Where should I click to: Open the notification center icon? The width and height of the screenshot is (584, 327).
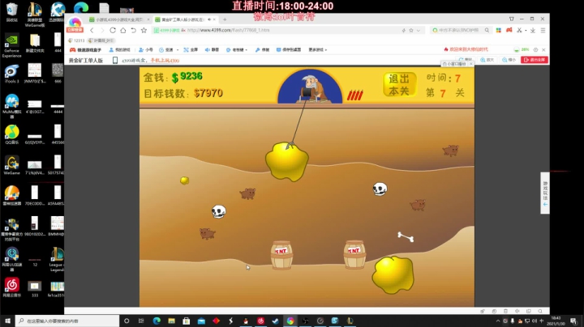573,321
